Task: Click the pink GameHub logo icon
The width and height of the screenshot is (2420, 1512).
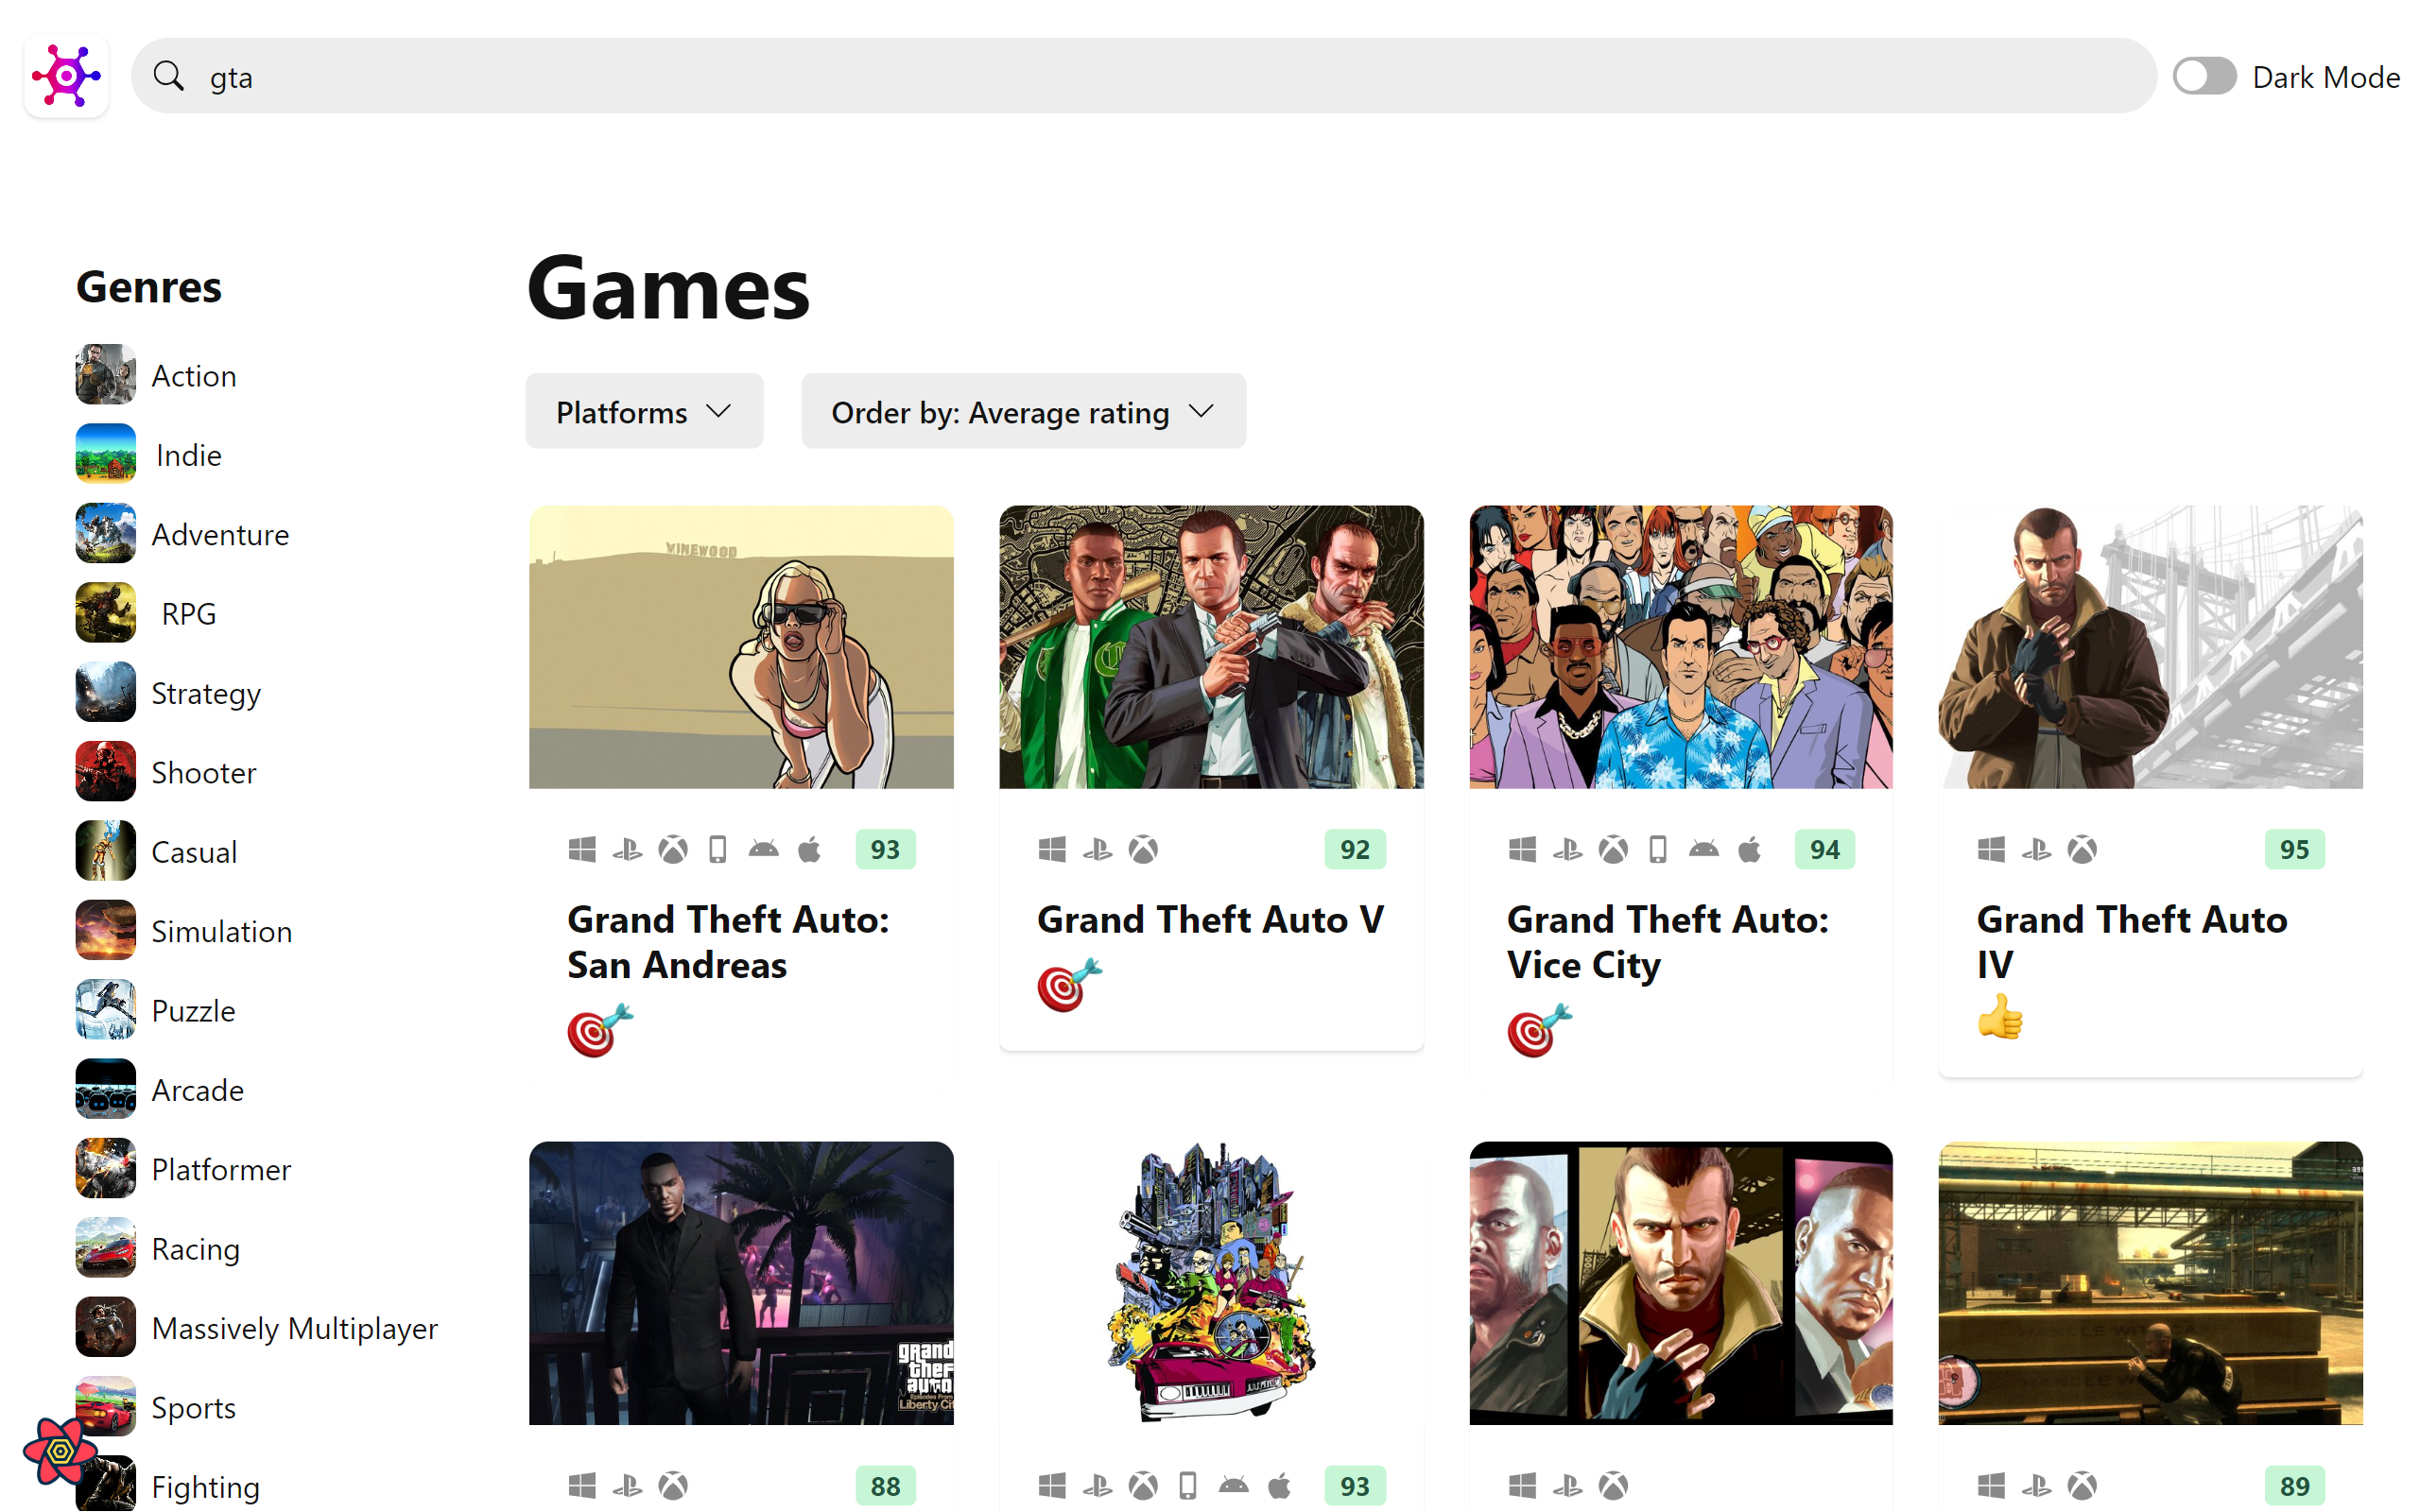Action: pyautogui.click(x=66, y=76)
